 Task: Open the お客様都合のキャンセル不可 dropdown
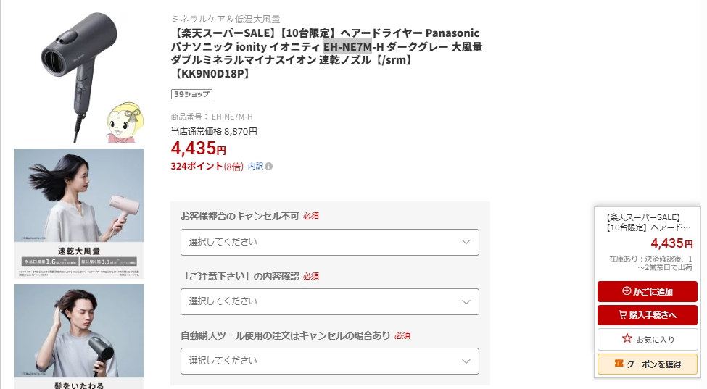pyautogui.click(x=329, y=242)
